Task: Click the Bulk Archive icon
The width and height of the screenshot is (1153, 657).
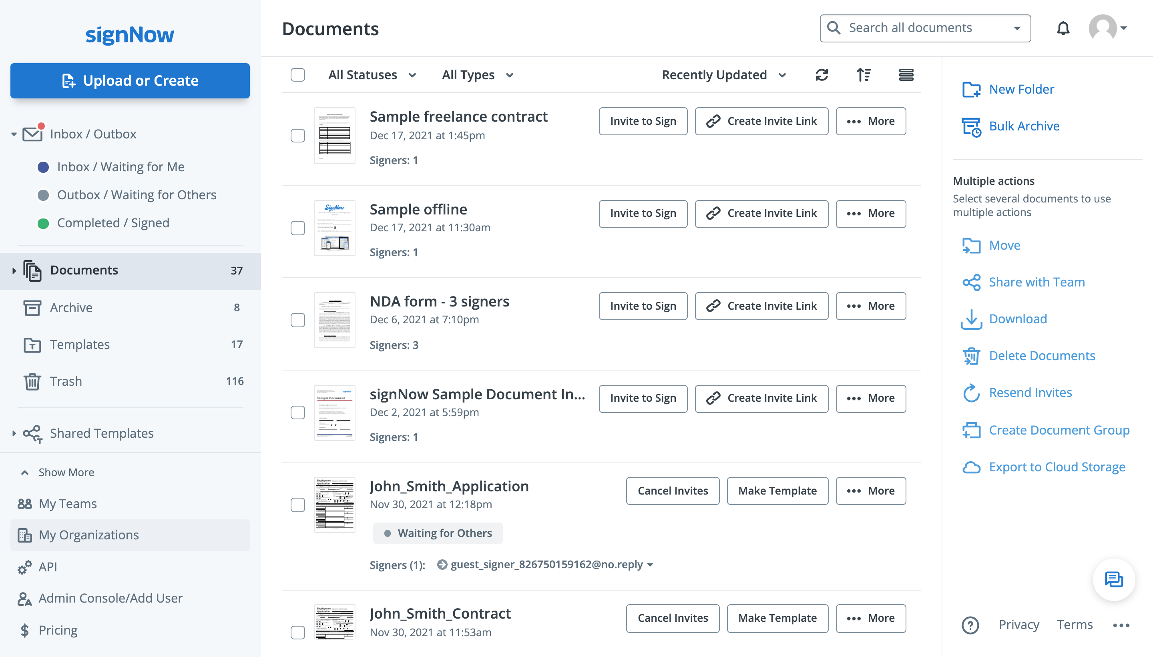Action: click(971, 127)
